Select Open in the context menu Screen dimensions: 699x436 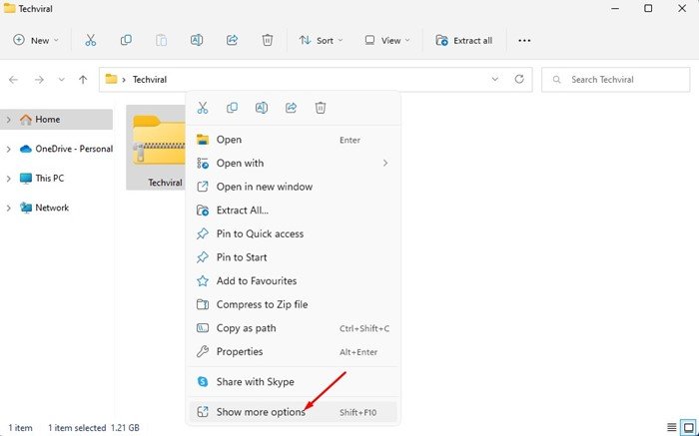click(293, 140)
